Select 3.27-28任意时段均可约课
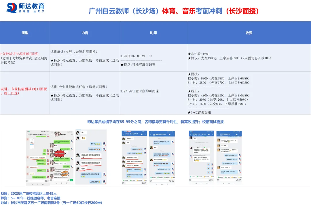The height and width of the screenshot is (224, 311). [140, 91]
